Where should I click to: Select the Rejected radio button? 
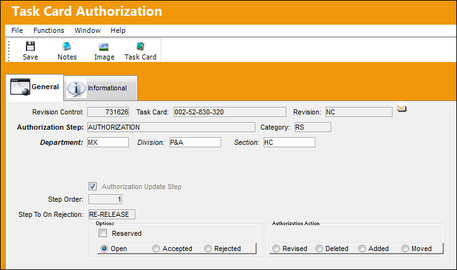click(x=208, y=249)
